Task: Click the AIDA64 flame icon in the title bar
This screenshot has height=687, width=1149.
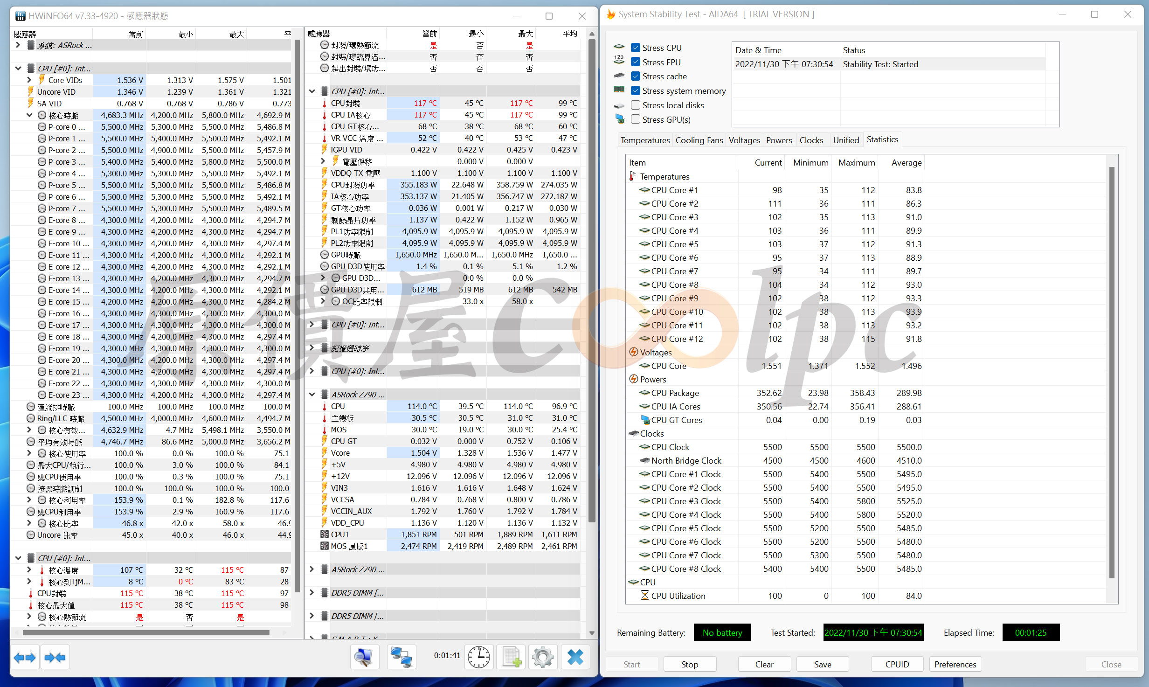Action: 611,14
